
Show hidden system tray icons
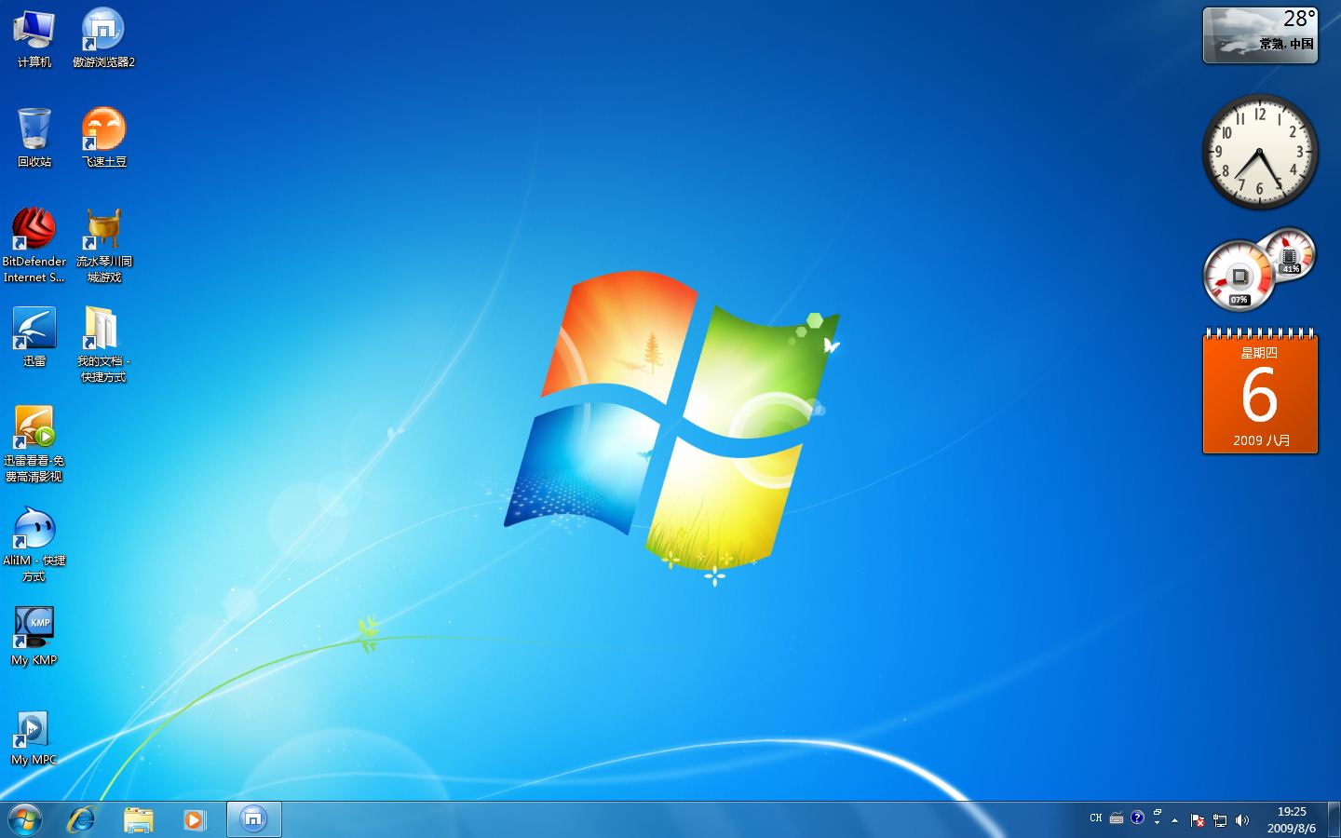tap(1175, 820)
